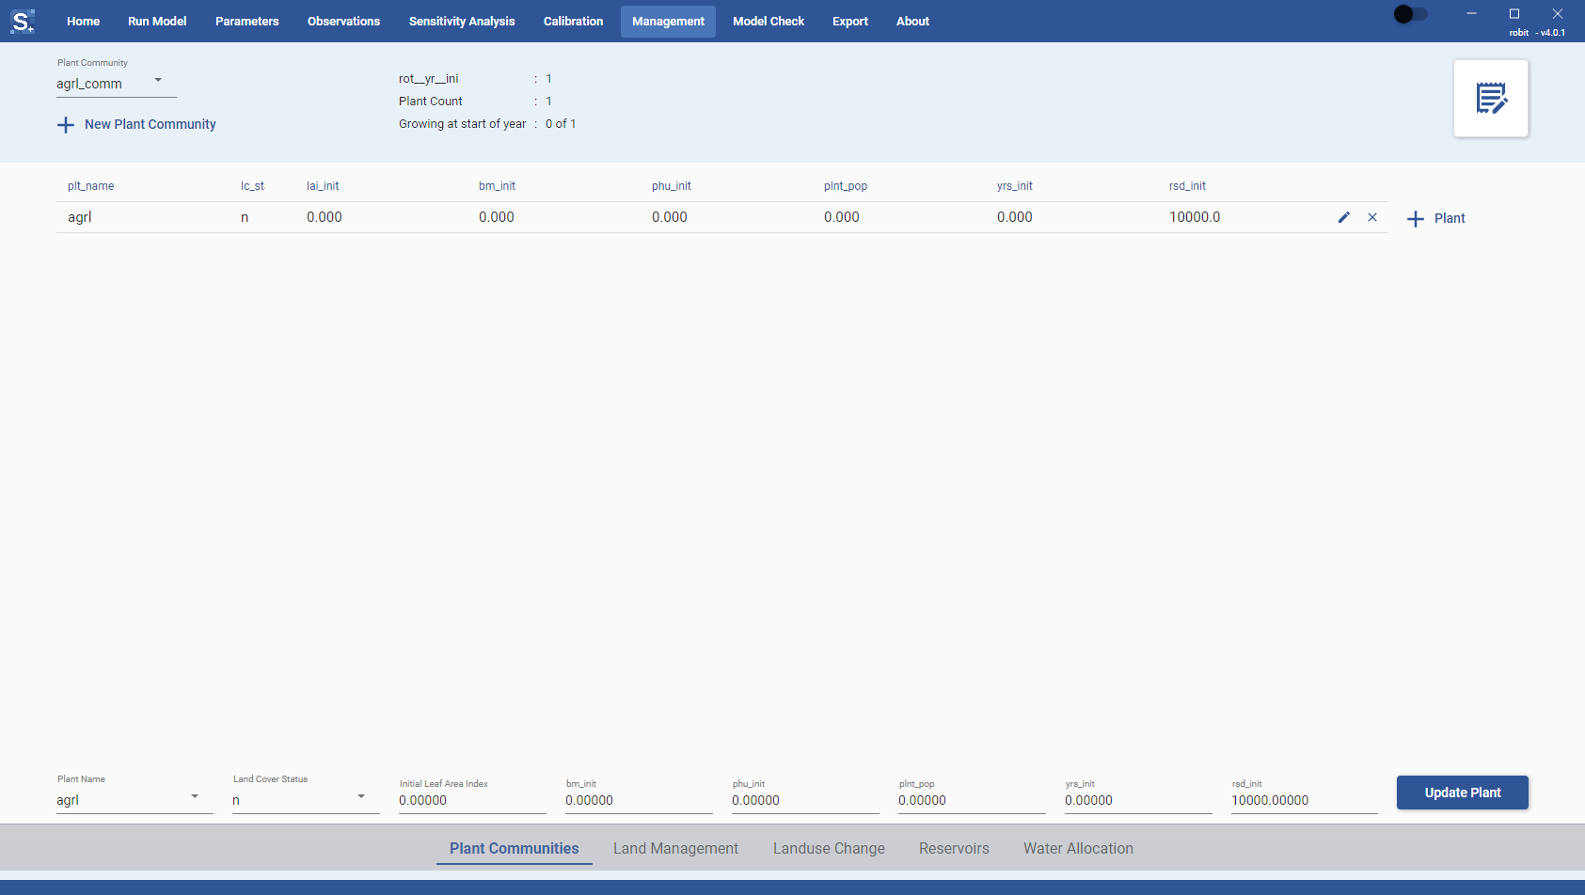This screenshot has height=895, width=1585.
Task: Focus the yrs_init input field
Action: pyautogui.click(x=1138, y=800)
